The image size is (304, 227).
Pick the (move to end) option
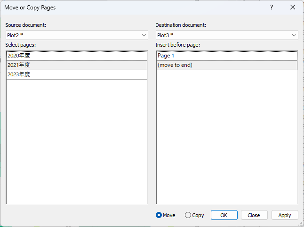pos(226,65)
